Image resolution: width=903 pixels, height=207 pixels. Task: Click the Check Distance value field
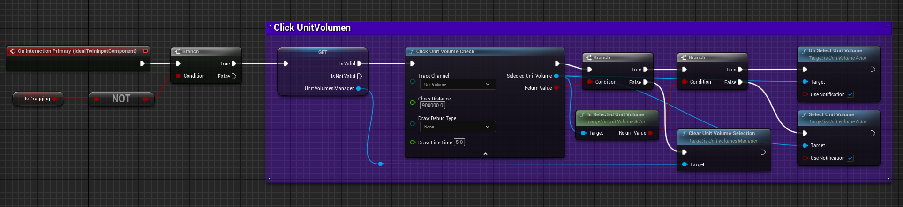tap(432, 106)
